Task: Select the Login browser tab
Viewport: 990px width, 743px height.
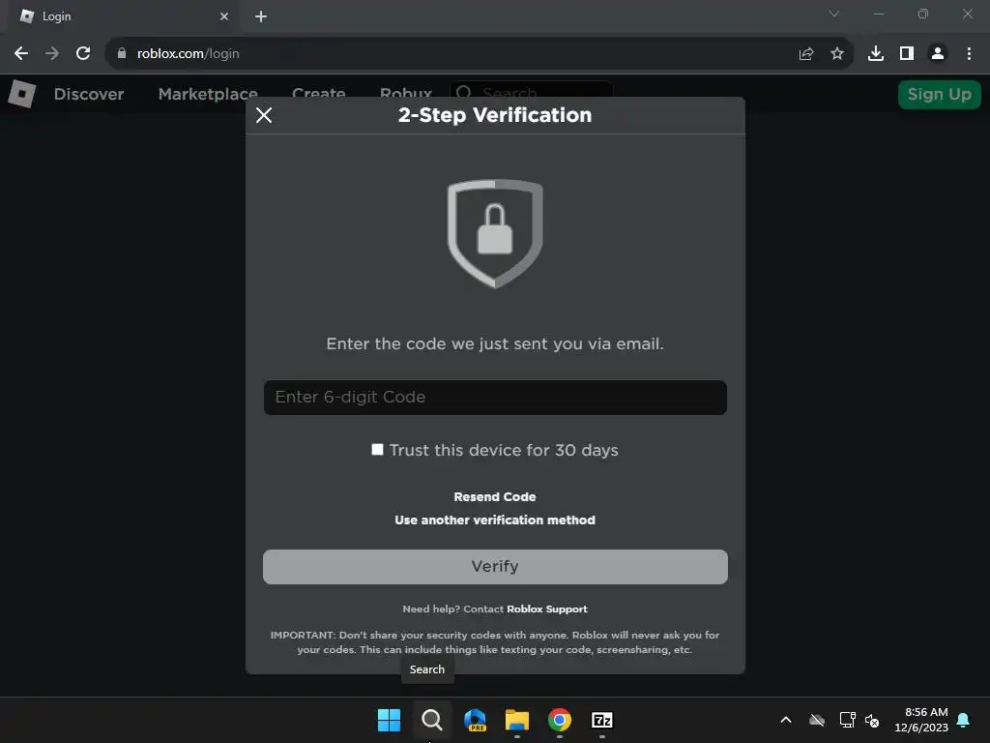Action: click(x=123, y=16)
